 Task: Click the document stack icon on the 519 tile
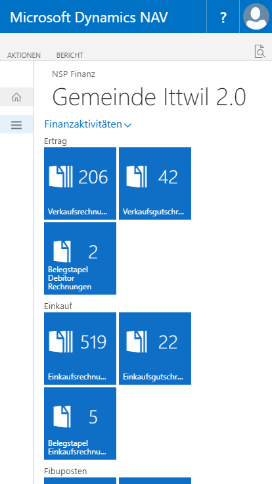(60, 341)
